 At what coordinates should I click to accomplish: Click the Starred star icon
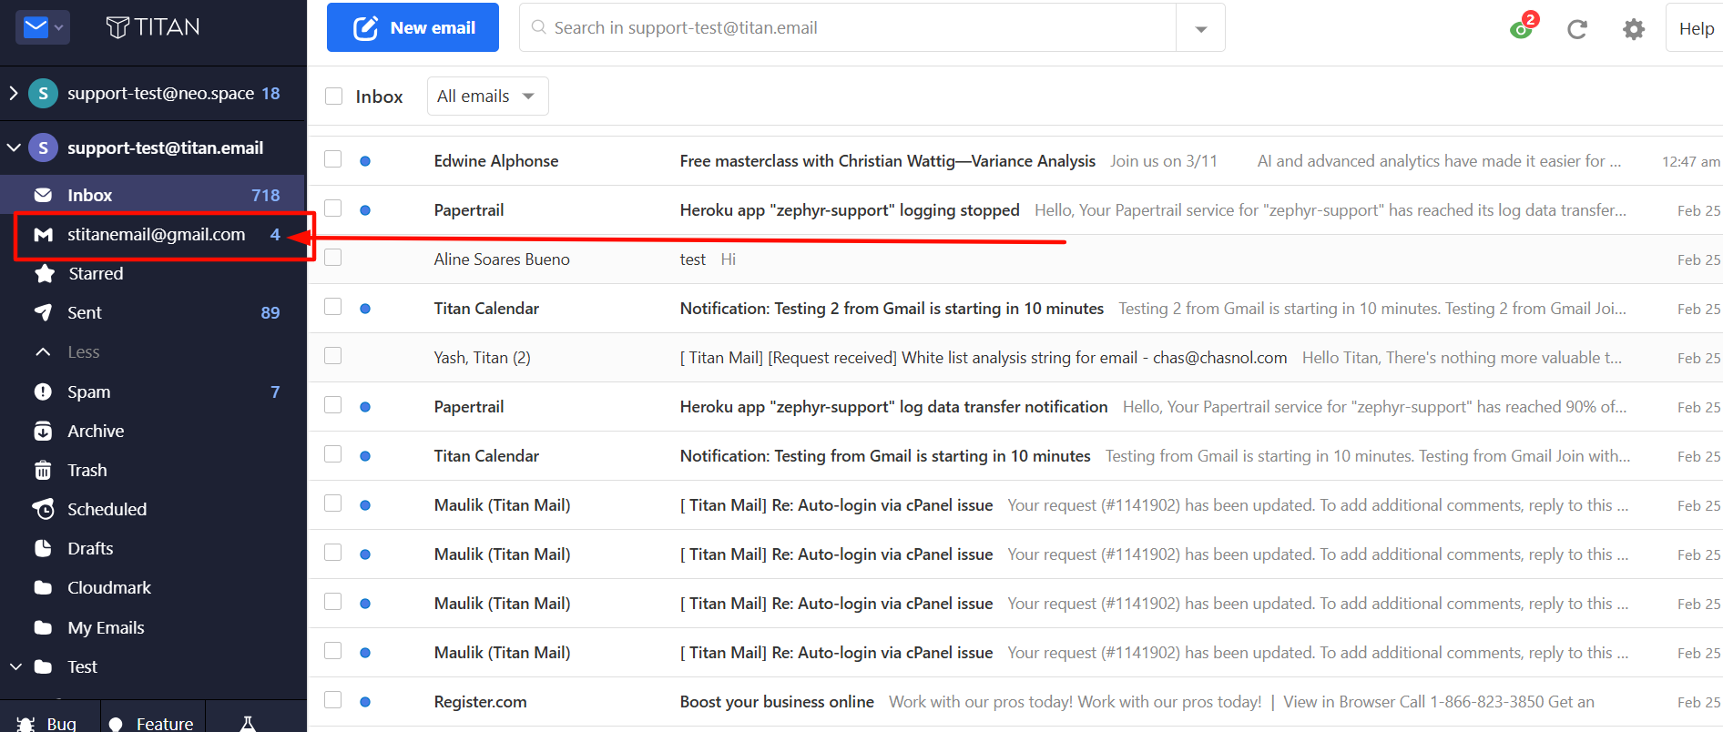[x=44, y=273]
